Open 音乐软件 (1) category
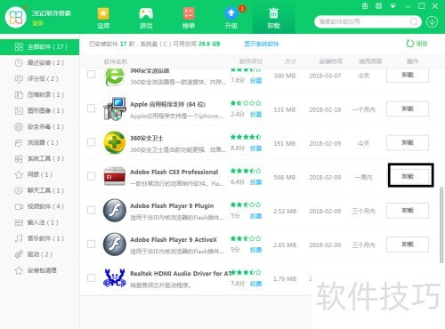445x329 pixels. (x=39, y=238)
